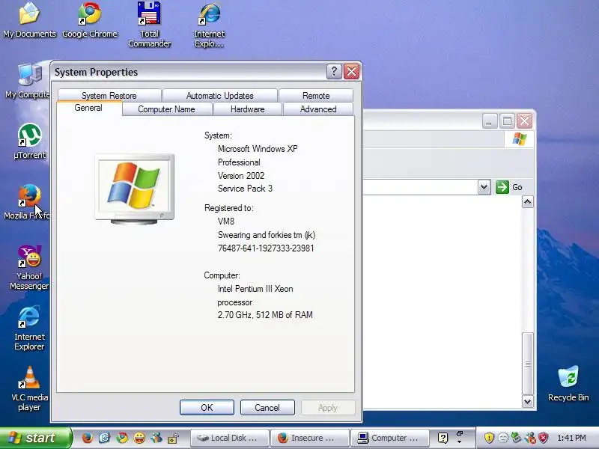Click Cancel in System Properties

pyautogui.click(x=267, y=407)
